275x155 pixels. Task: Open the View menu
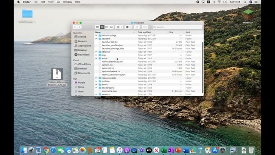[51, 2]
